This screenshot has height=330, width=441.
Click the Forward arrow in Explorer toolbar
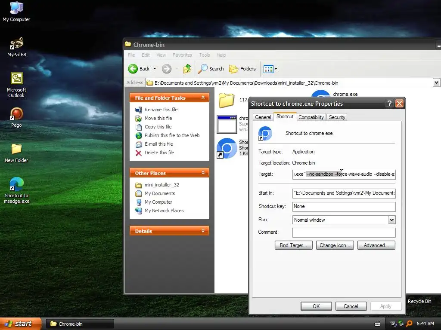(x=167, y=69)
